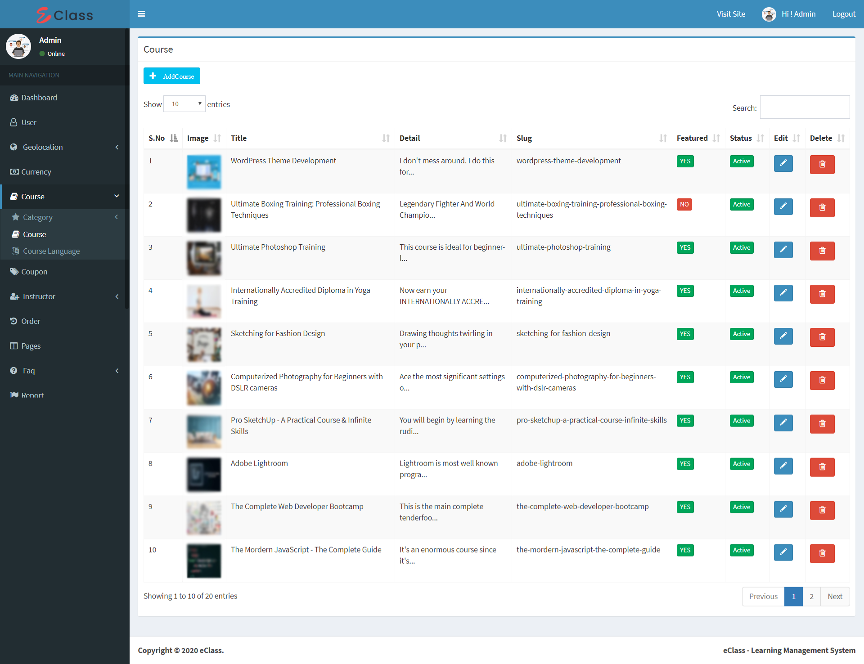Delete the Adobe Lightroom course
Image resolution: width=864 pixels, height=664 pixels.
pos(822,467)
